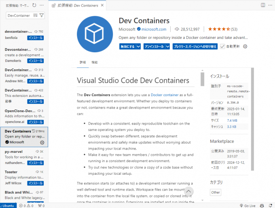Toggle the 自動更新 checkbox
Screen dimensions: 275x208
coord(222,47)
